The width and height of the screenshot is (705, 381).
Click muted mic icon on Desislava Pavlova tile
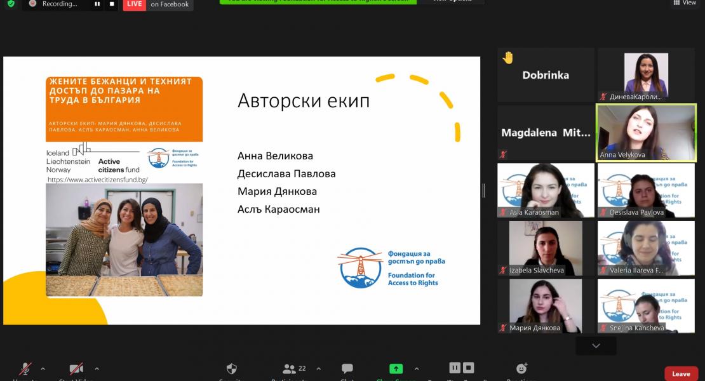(x=603, y=212)
